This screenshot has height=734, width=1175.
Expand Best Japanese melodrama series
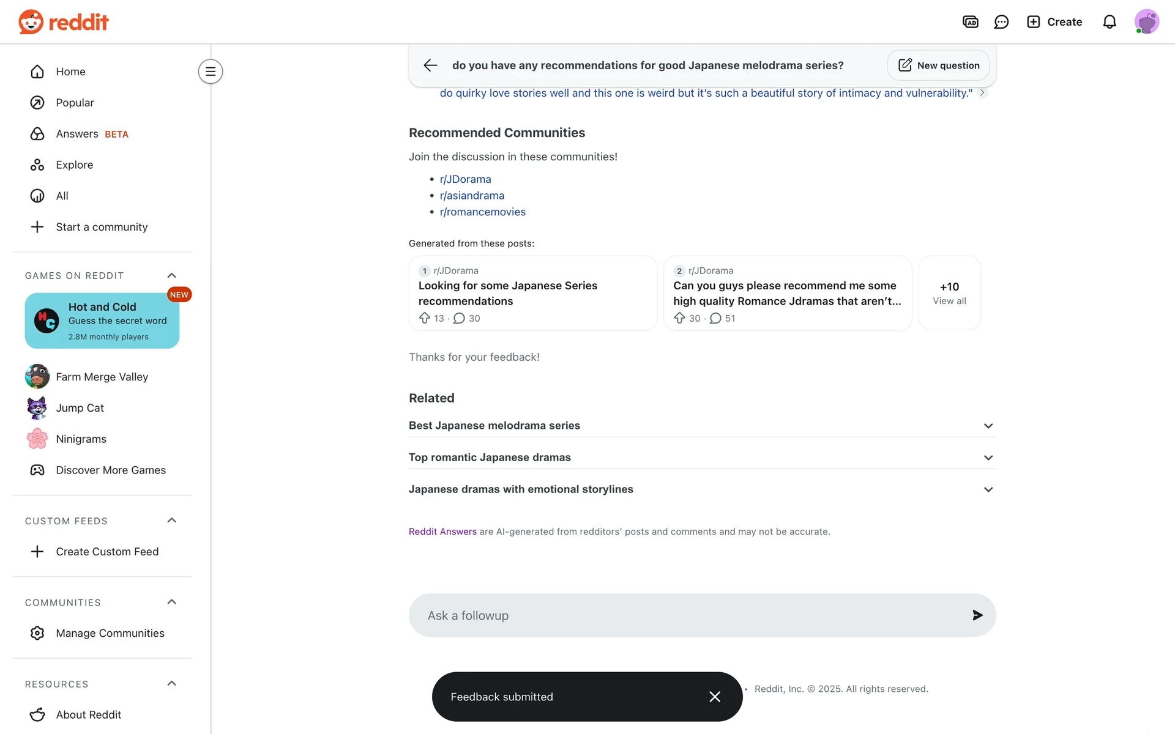coord(988,426)
